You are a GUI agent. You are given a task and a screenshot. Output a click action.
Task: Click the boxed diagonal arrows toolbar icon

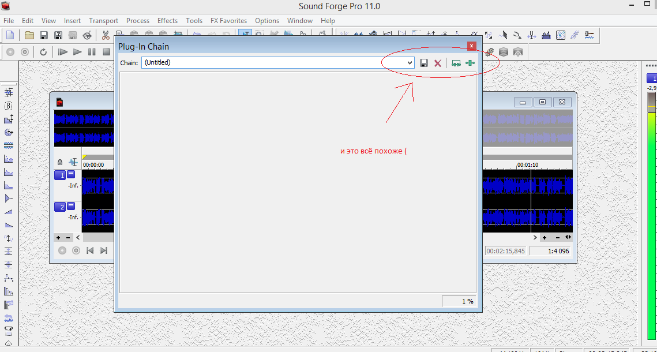click(x=561, y=35)
